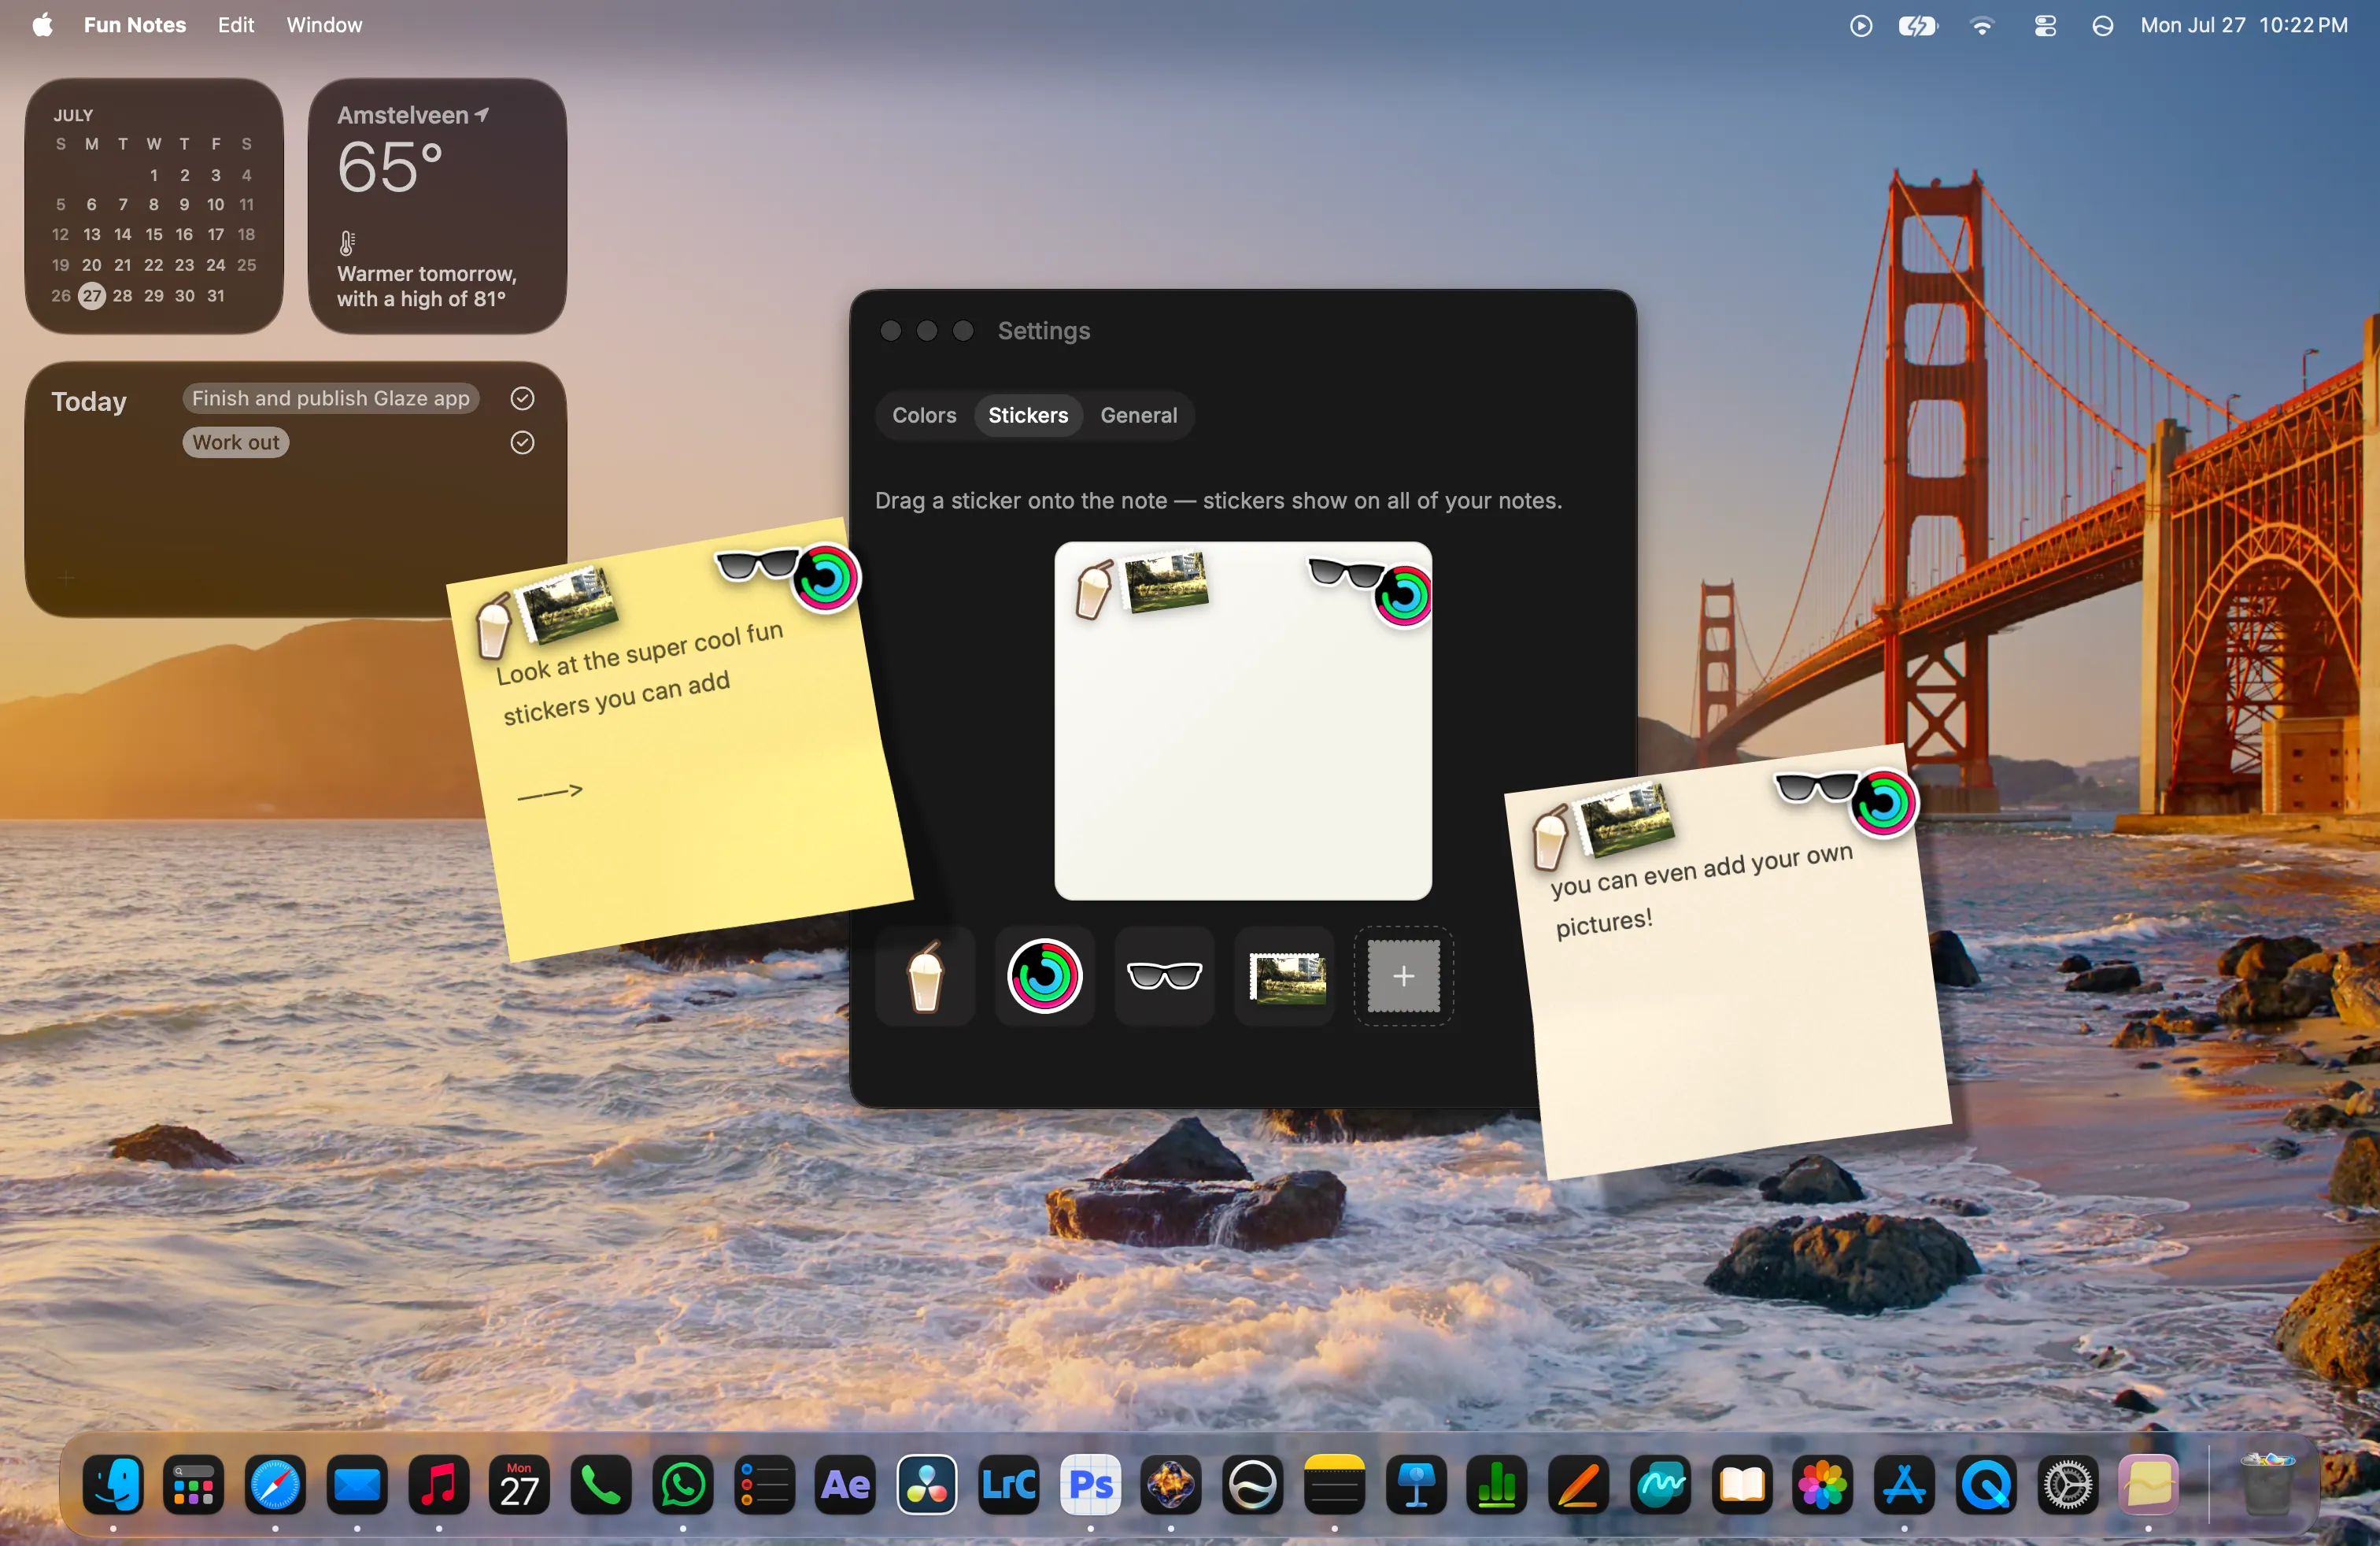This screenshot has height=1546, width=2380.
Task: Open the Wi-Fi status menu
Action: 1982,26
